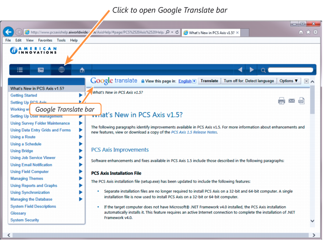Expand Using Email Notification arrow
The height and width of the screenshot is (240, 323).
click(x=81, y=165)
